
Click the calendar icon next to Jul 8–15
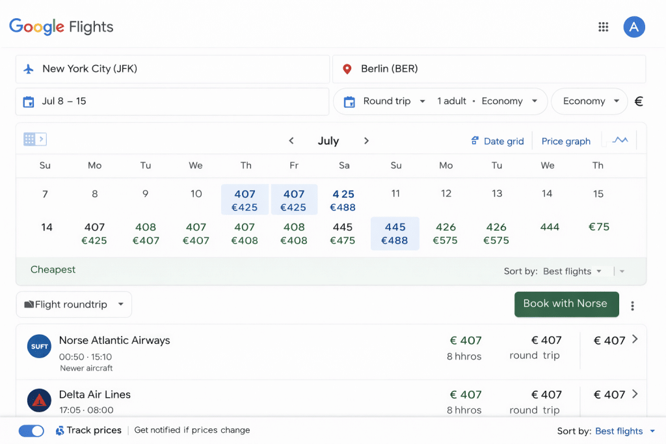(x=27, y=101)
